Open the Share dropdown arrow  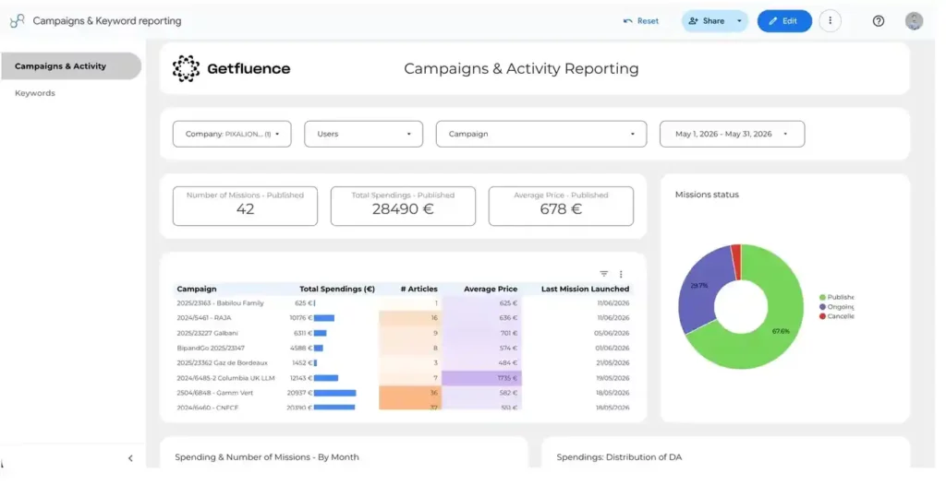[x=740, y=21]
